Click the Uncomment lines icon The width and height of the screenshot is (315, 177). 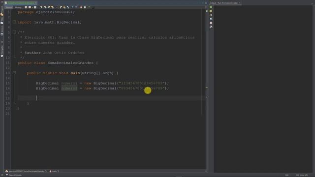tap(93, 7)
